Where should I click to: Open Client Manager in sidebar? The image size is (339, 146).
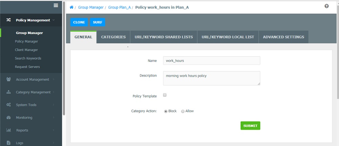26,50
